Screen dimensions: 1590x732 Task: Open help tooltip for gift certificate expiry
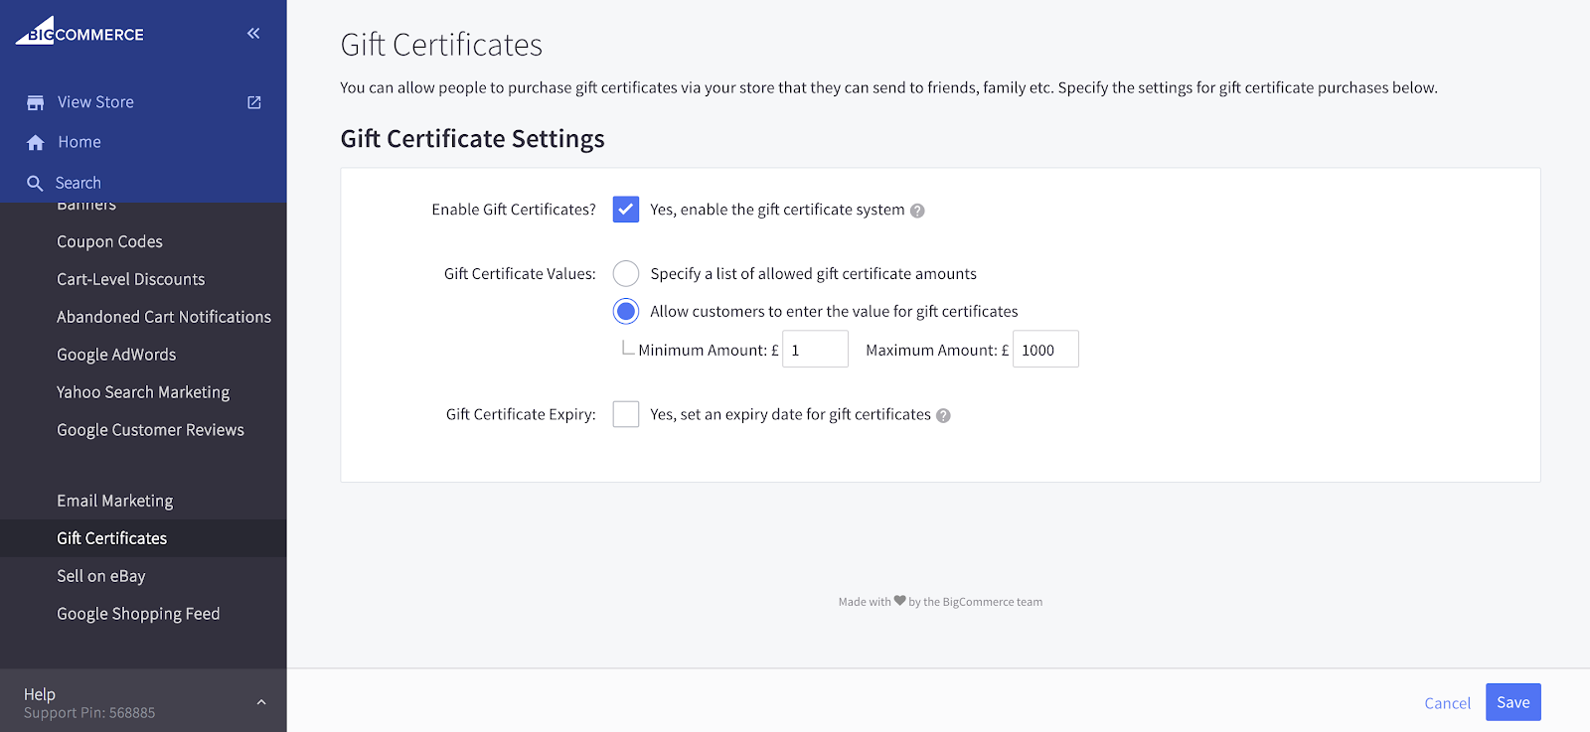pos(943,416)
